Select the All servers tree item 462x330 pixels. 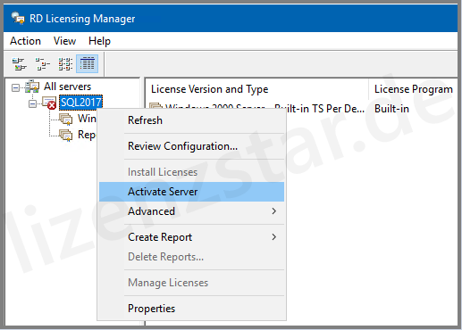(x=67, y=87)
